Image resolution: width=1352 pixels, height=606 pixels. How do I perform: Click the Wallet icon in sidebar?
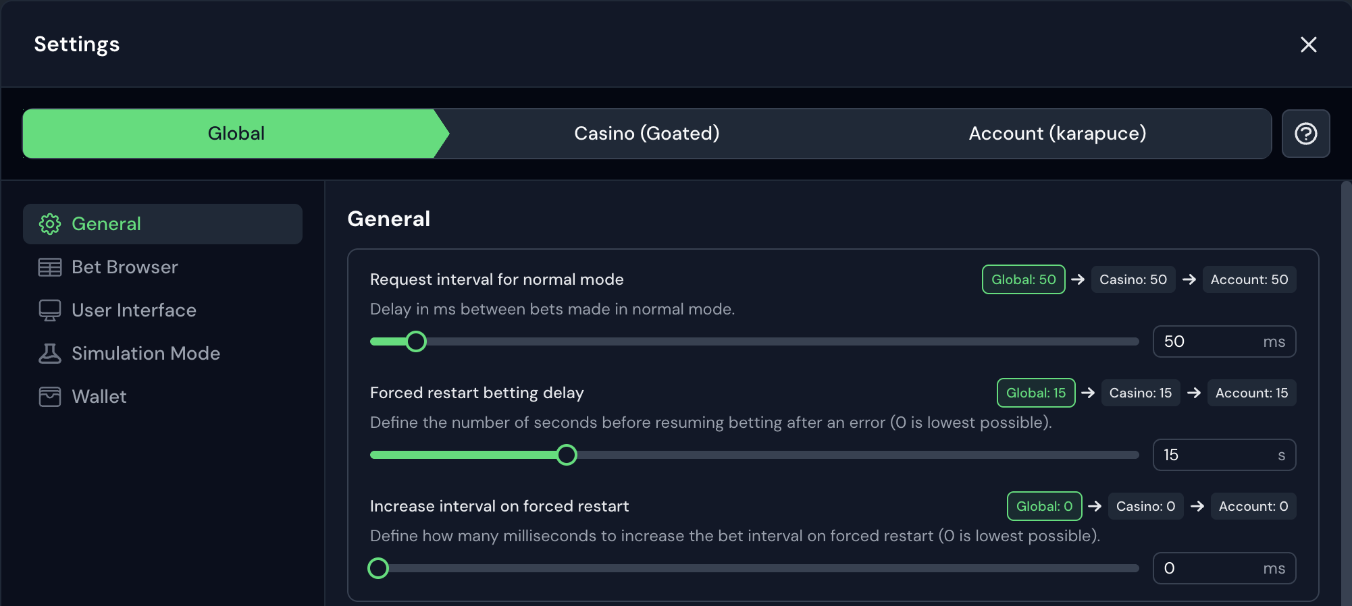(x=50, y=397)
